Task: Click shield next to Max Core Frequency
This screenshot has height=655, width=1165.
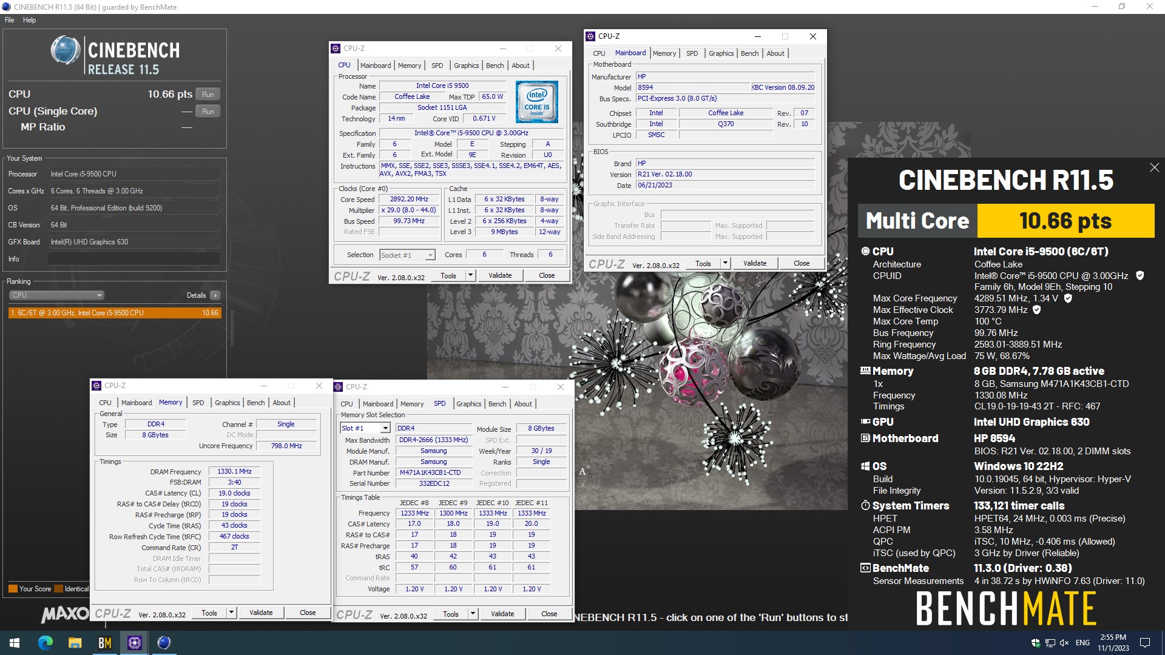Action: pos(1068,298)
